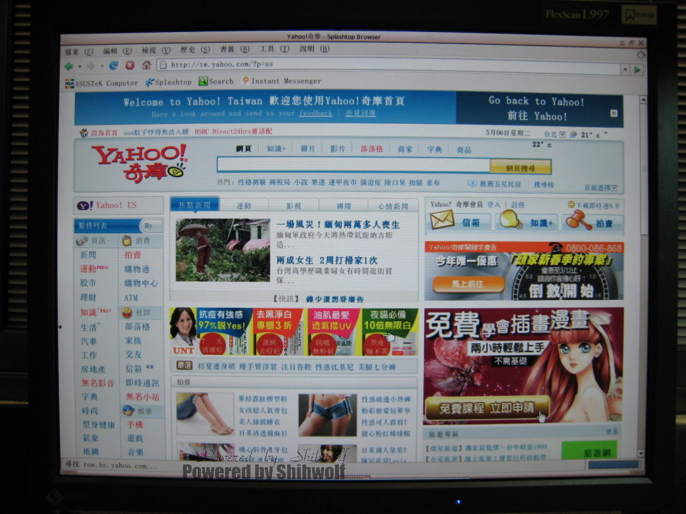This screenshot has width=686, height=514.
Task: Open Yahoo! US with the Y! icon
Action: pos(107,205)
